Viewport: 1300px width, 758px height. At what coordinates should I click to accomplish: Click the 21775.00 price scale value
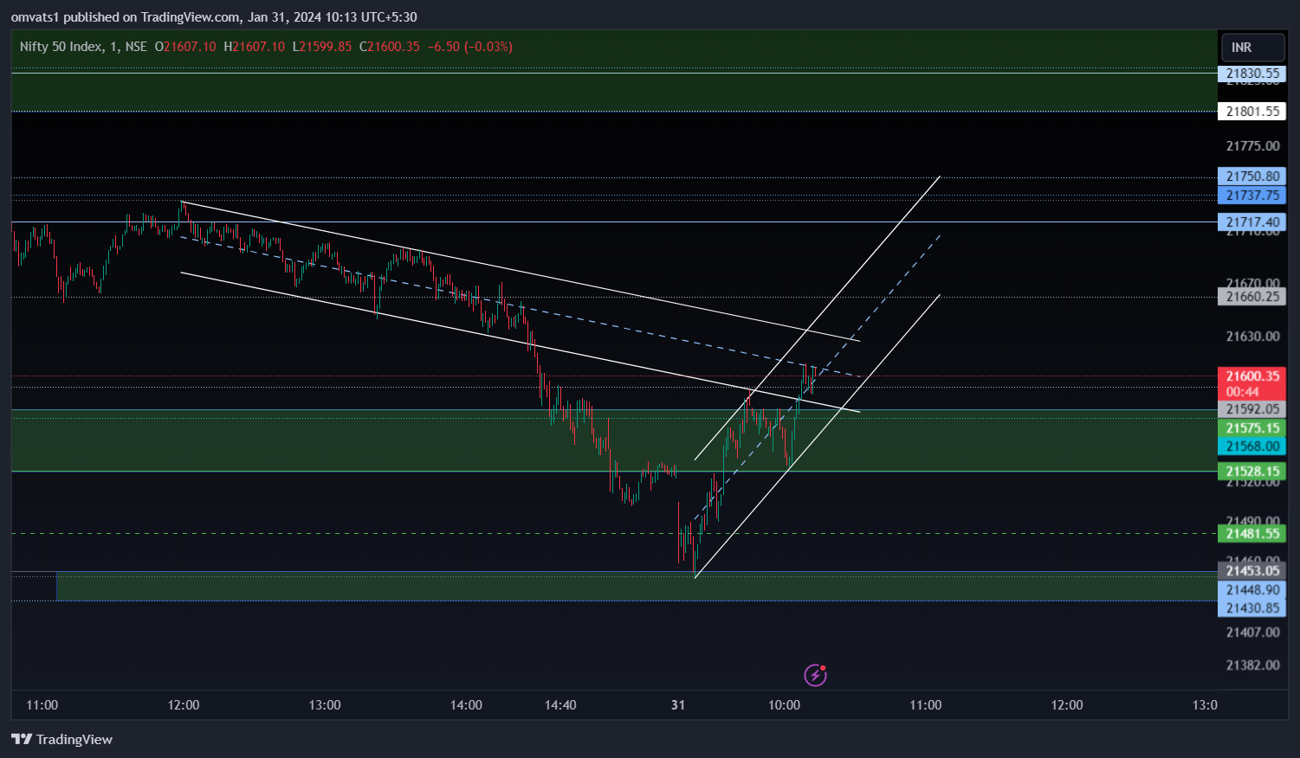[x=1252, y=146]
